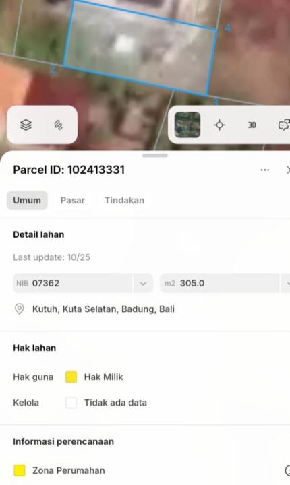Click the empty Kelola box
The width and height of the screenshot is (290, 485).
click(71, 403)
